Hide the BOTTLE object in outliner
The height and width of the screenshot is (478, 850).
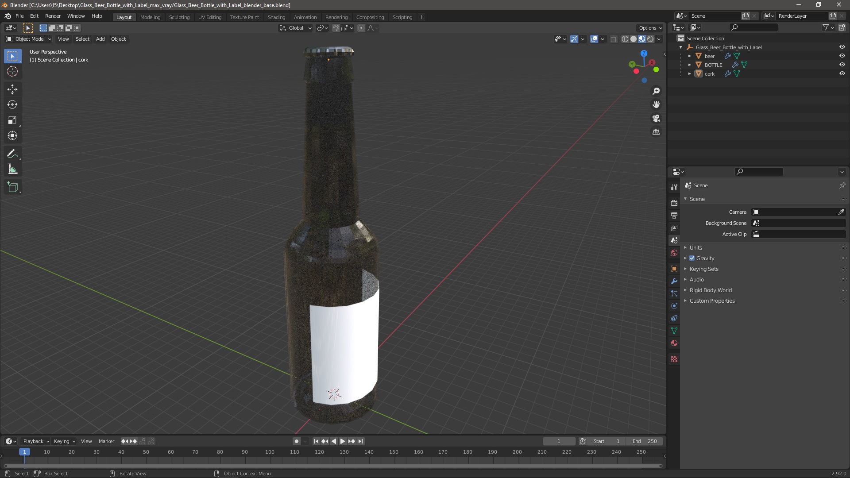click(x=842, y=65)
